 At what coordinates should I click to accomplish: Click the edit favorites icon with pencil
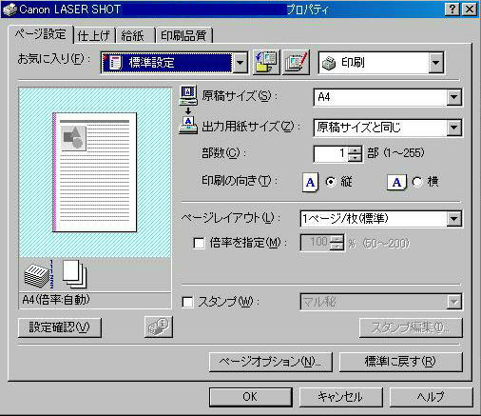tap(296, 63)
